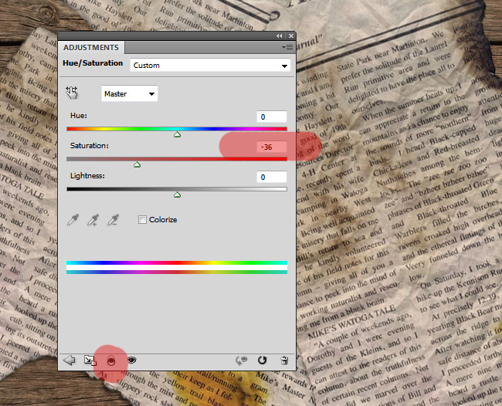Click the Hue slider handle

point(177,135)
